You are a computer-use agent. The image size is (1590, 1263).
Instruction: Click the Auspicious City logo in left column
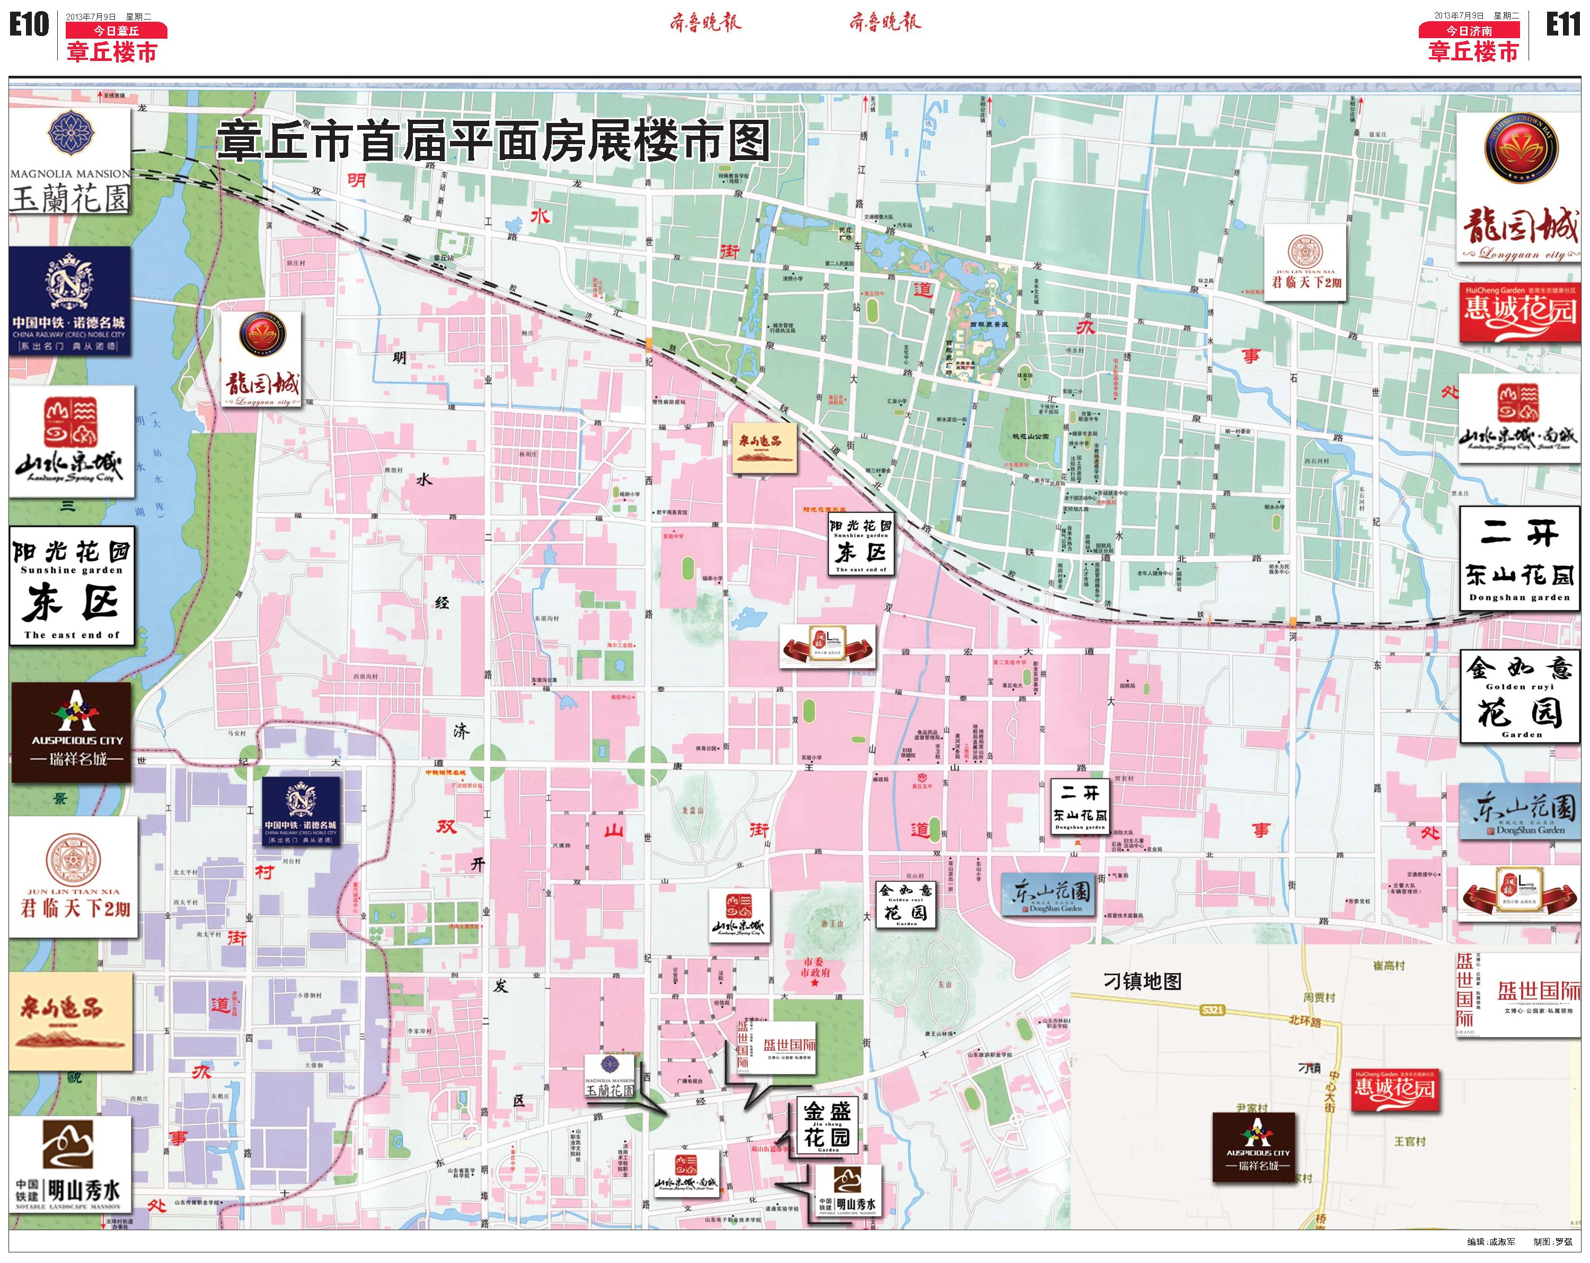(72, 732)
